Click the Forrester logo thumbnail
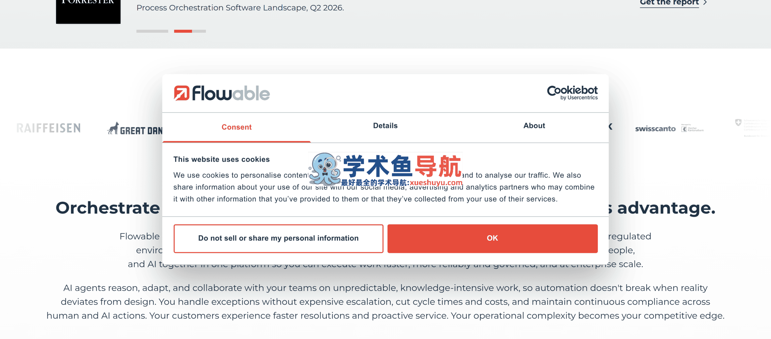Viewport: 771px width, 339px height. (88, 11)
